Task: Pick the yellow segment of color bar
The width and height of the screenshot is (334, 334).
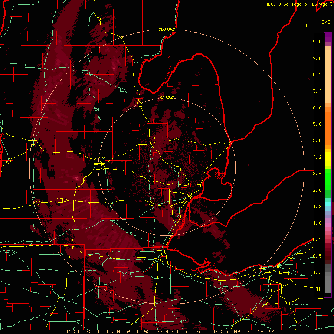Action: point(328,159)
